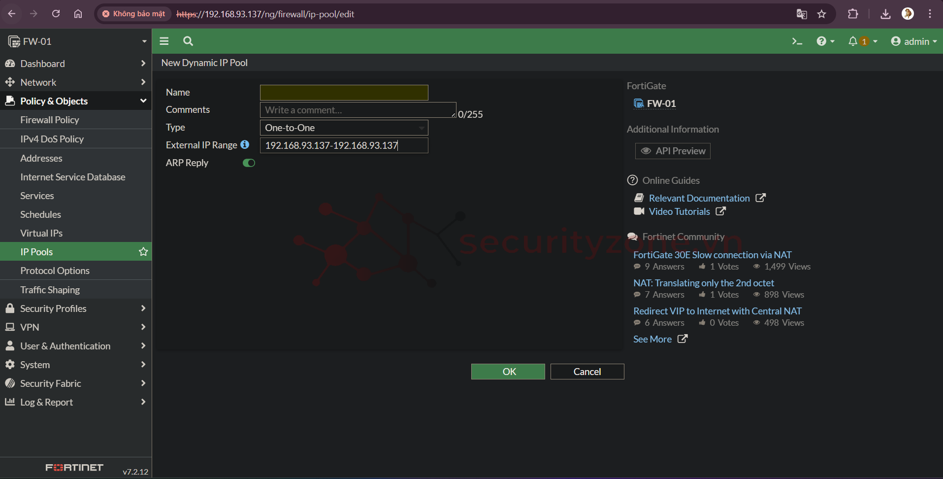Click the search magnifier icon
Screen dimensions: 943x479
188,41
